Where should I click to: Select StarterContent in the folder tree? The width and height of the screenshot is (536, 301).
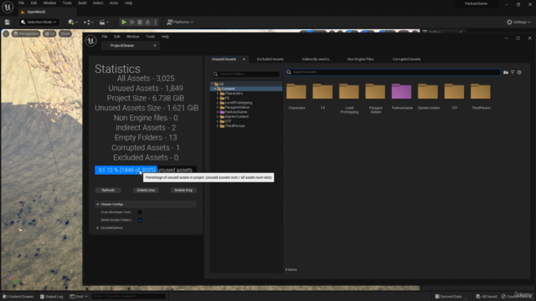[x=236, y=117]
